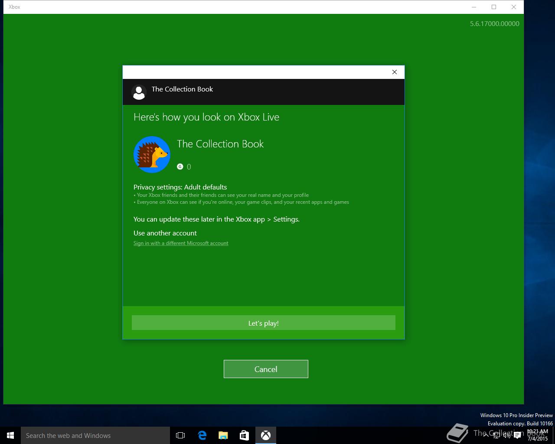Viewport: 555px width, 444px height.
Task: Close the Xbox Live sign-in dialog
Action: pyautogui.click(x=395, y=72)
